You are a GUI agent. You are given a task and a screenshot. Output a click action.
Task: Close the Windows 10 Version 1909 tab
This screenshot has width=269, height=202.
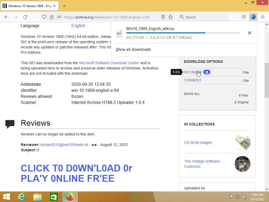click(54, 6)
